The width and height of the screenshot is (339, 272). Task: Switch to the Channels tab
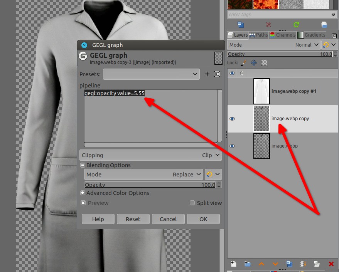283,35
